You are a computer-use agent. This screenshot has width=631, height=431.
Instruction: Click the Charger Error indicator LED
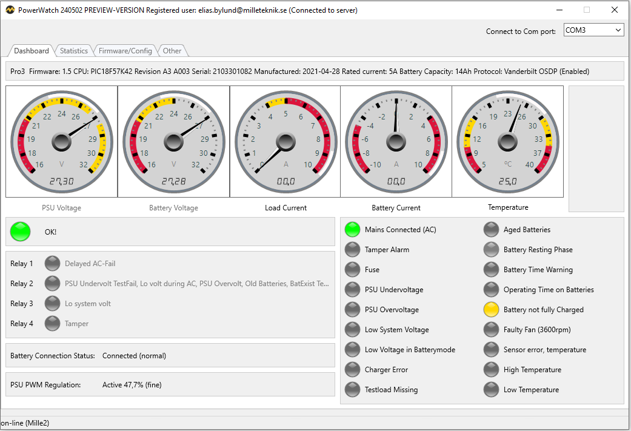[352, 370]
